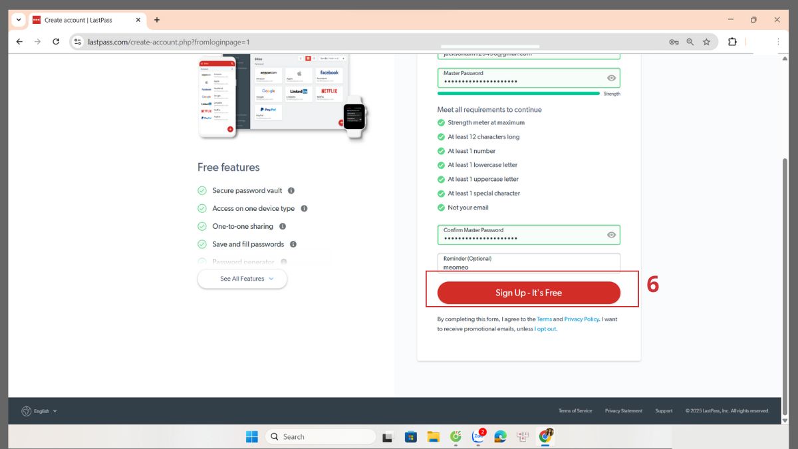Open Privacy Statement footer link

point(624,411)
